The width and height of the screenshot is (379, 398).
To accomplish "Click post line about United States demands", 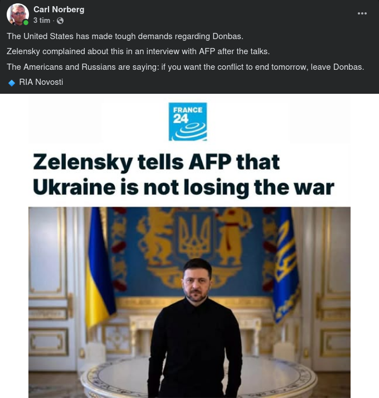I will tap(125, 36).
